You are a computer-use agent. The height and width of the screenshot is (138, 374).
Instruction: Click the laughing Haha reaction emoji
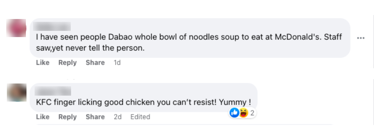(x=243, y=113)
